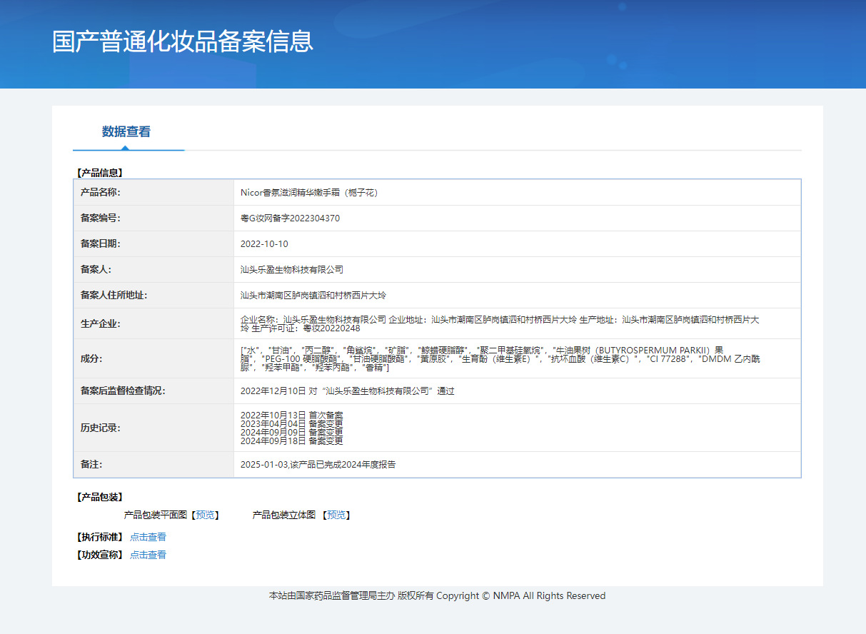
Task: Click the 备案人 value 汕头乐盈生物科技有限公司
Action: pos(292,270)
